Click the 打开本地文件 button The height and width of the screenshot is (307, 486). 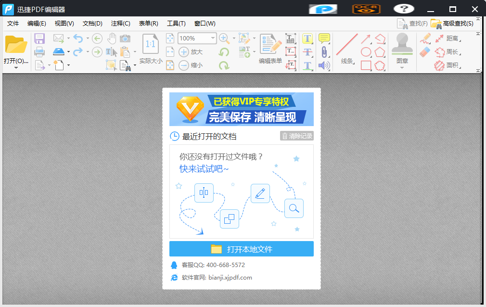coord(242,249)
